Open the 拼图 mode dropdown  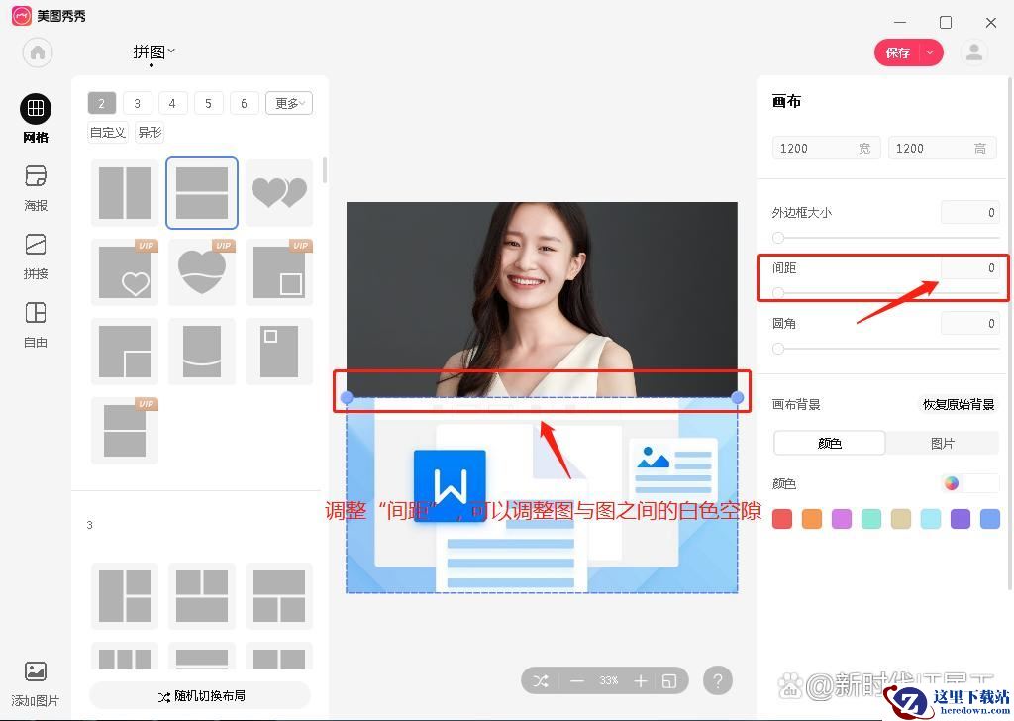point(153,51)
